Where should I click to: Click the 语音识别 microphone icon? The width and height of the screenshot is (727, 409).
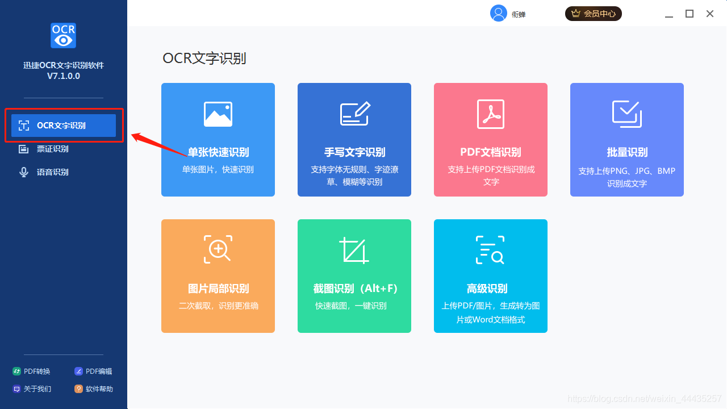click(23, 172)
